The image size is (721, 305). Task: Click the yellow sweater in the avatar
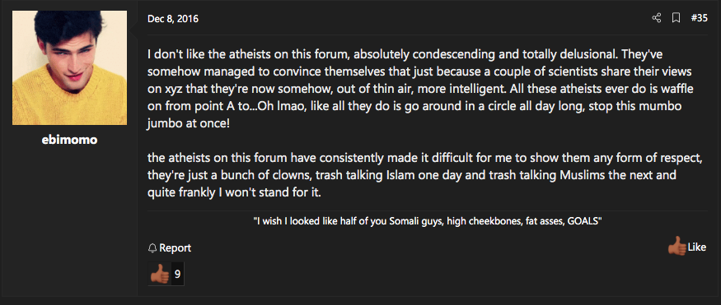pos(69,99)
